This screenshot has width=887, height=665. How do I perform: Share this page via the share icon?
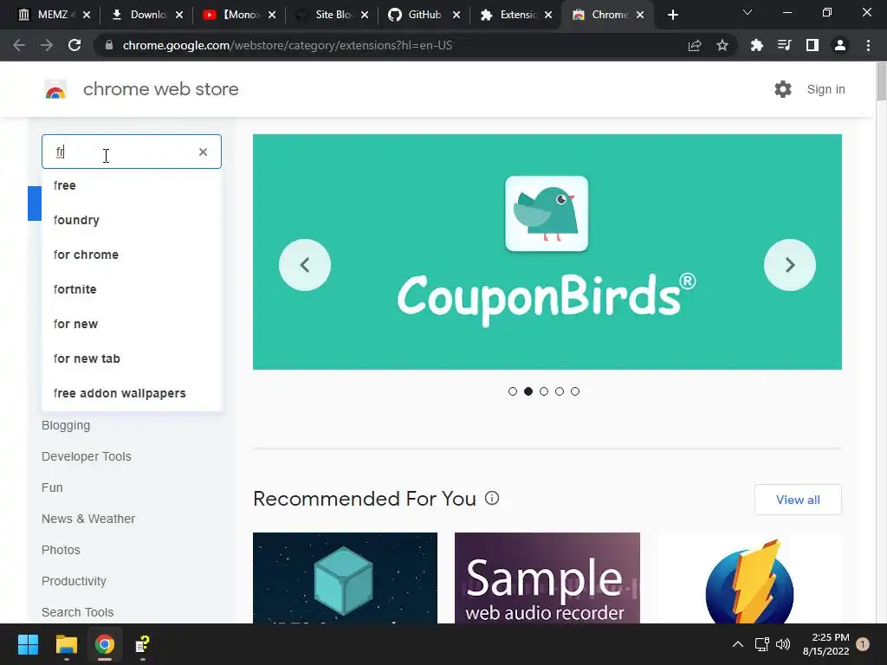point(695,45)
